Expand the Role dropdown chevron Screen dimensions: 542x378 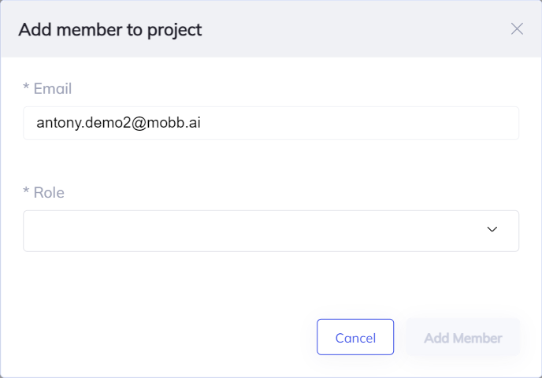pos(492,230)
